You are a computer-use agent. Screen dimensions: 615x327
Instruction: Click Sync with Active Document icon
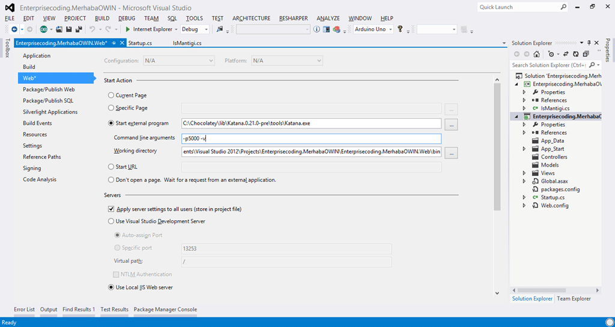[566, 54]
